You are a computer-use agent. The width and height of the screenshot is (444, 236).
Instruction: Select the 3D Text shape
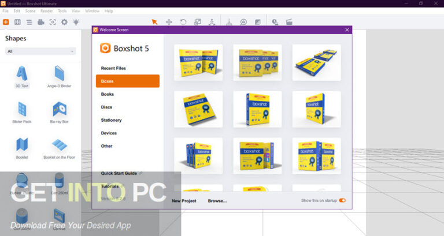[22, 77]
